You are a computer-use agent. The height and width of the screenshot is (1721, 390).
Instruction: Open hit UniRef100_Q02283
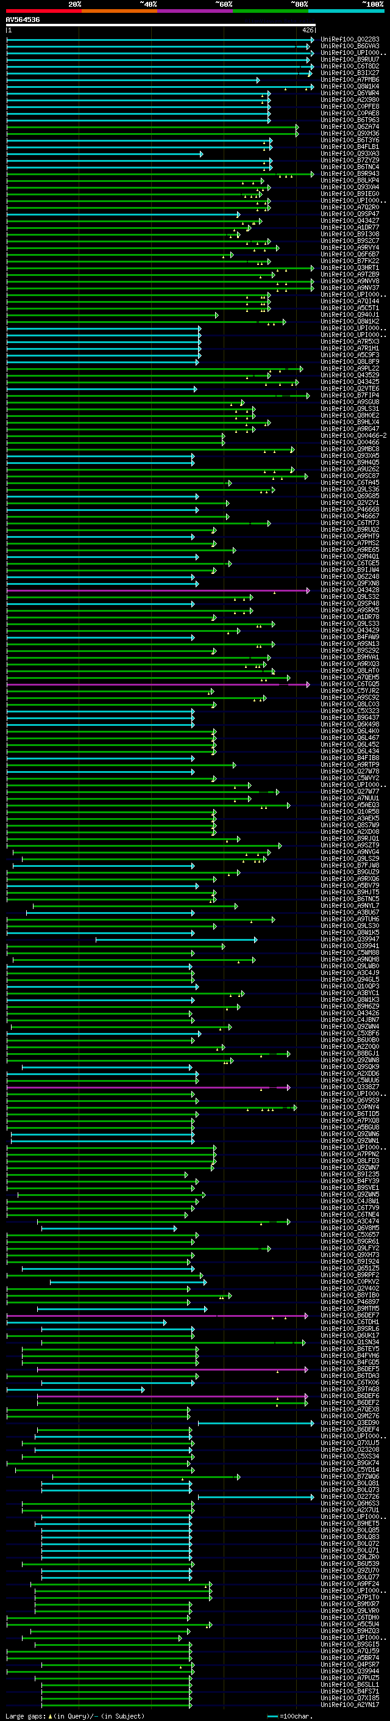coord(350,40)
